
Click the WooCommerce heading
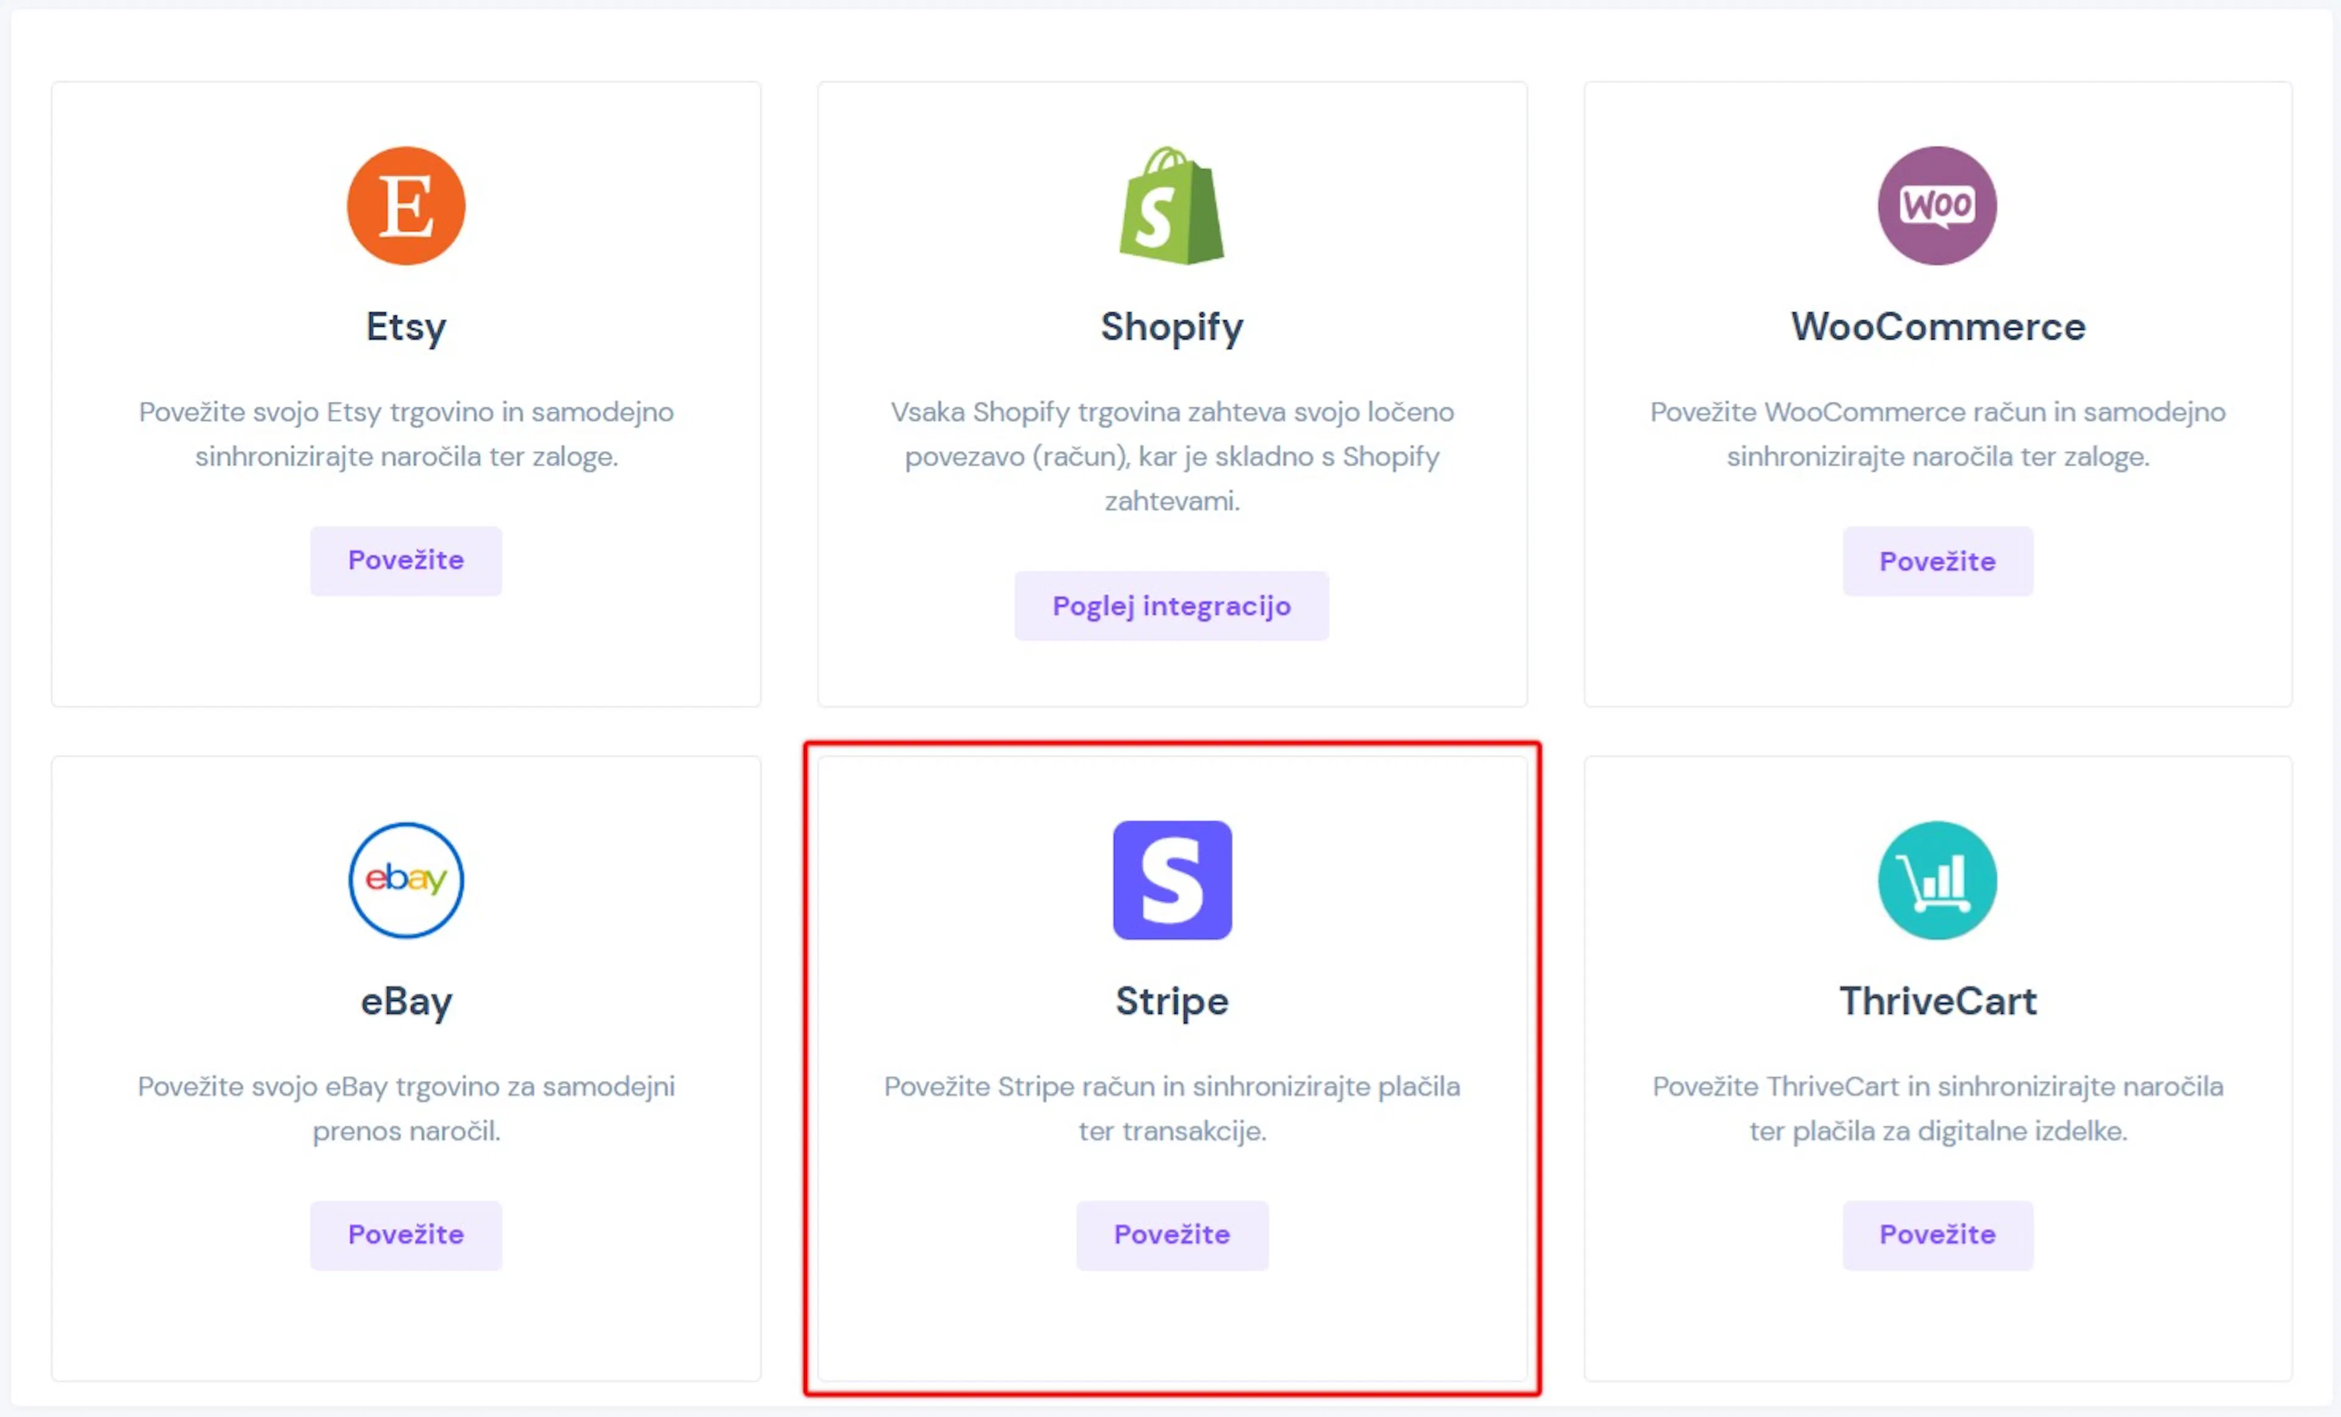click(1937, 327)
